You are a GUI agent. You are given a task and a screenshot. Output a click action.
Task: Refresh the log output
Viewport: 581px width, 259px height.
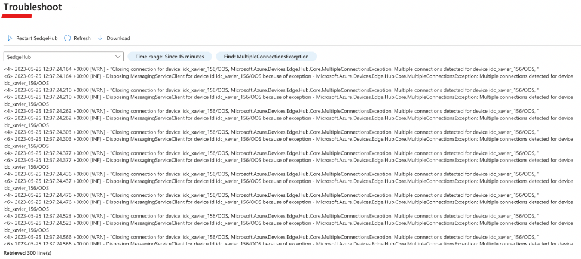[x=77, y=38]
